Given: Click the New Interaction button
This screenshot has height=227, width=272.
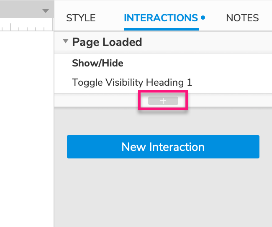Looking at the screenshot, I should 163,147.
